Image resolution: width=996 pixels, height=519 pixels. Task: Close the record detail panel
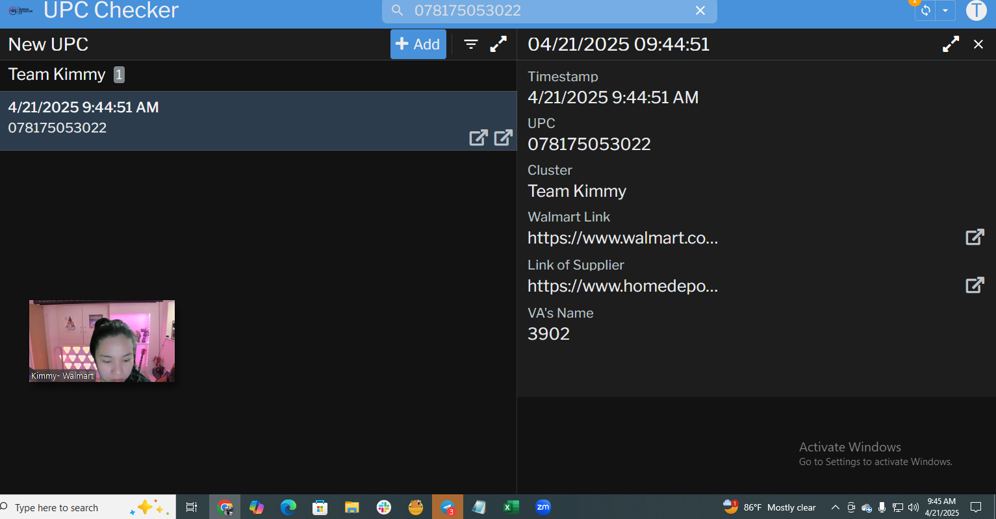pos(978,44)
